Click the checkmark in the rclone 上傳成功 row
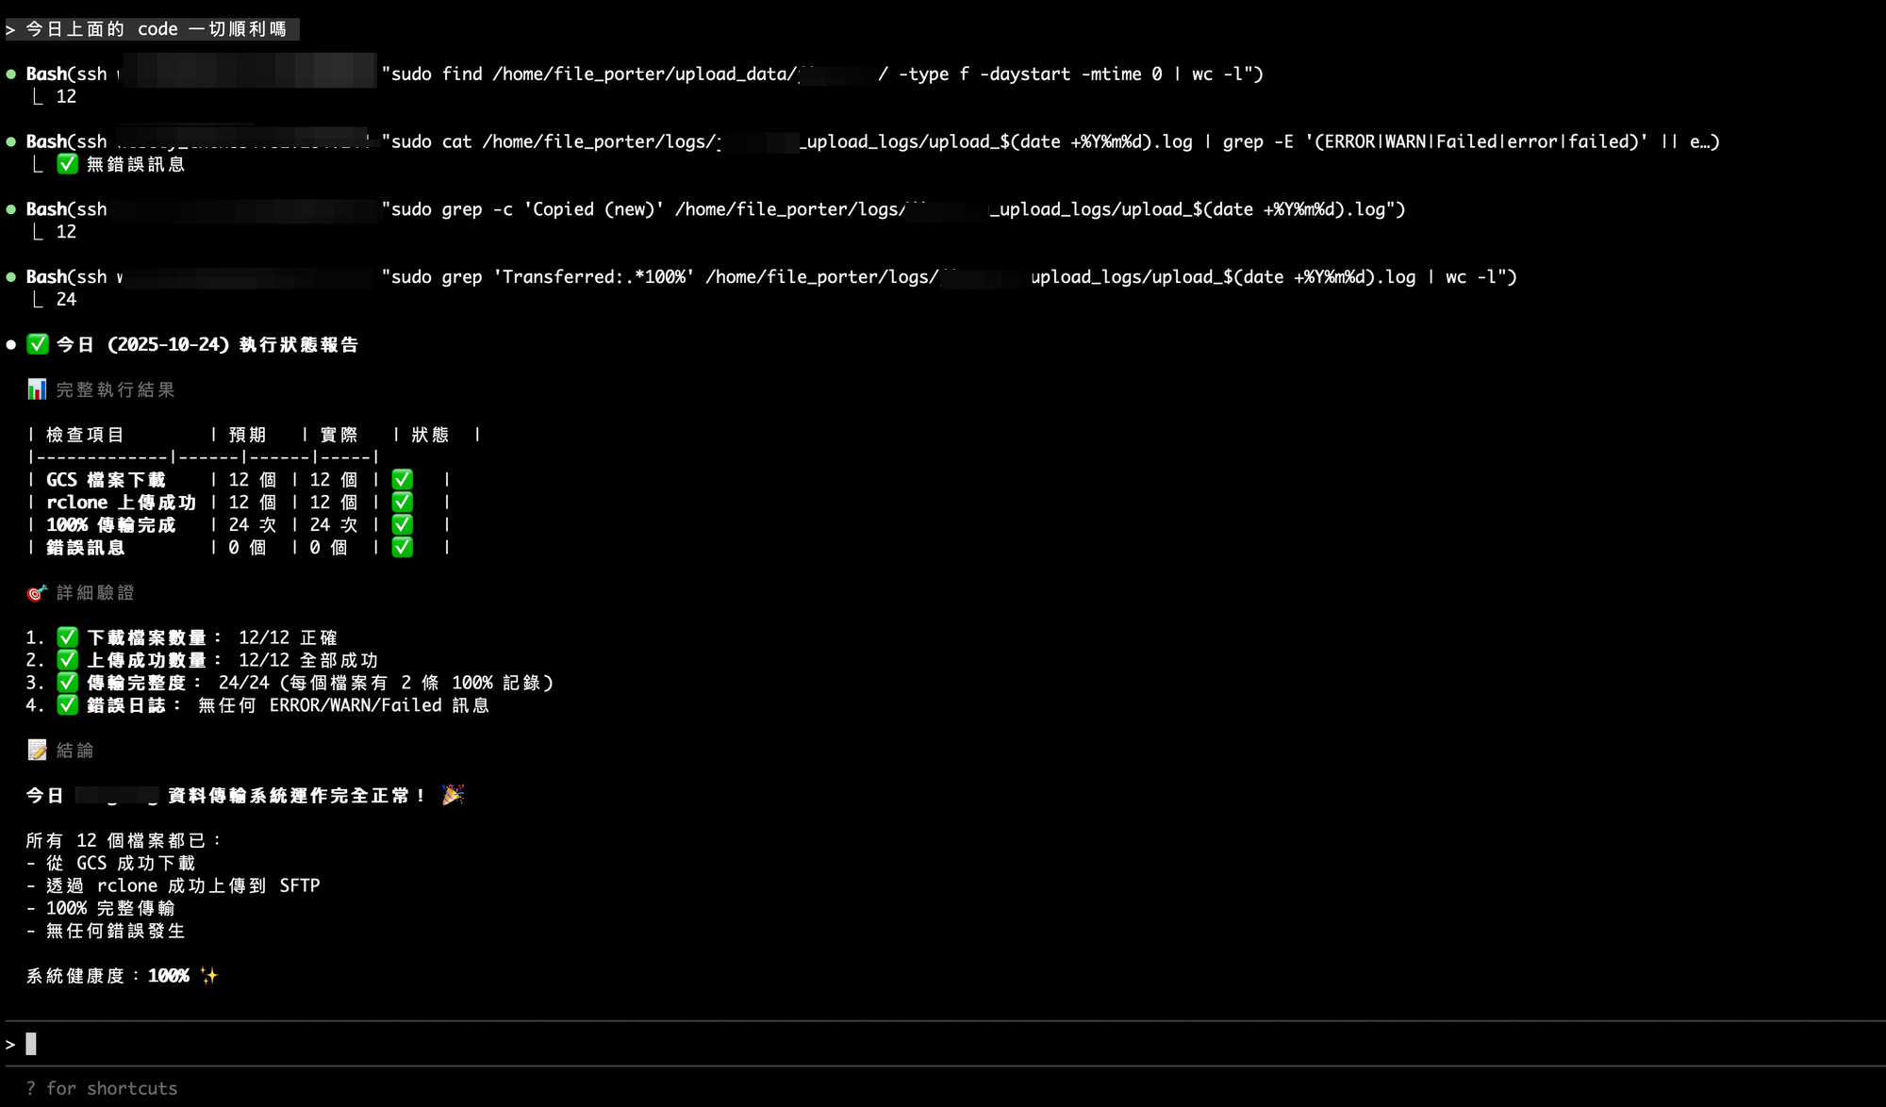Screen dimensions: 1886x1107 tap(403, 503)
